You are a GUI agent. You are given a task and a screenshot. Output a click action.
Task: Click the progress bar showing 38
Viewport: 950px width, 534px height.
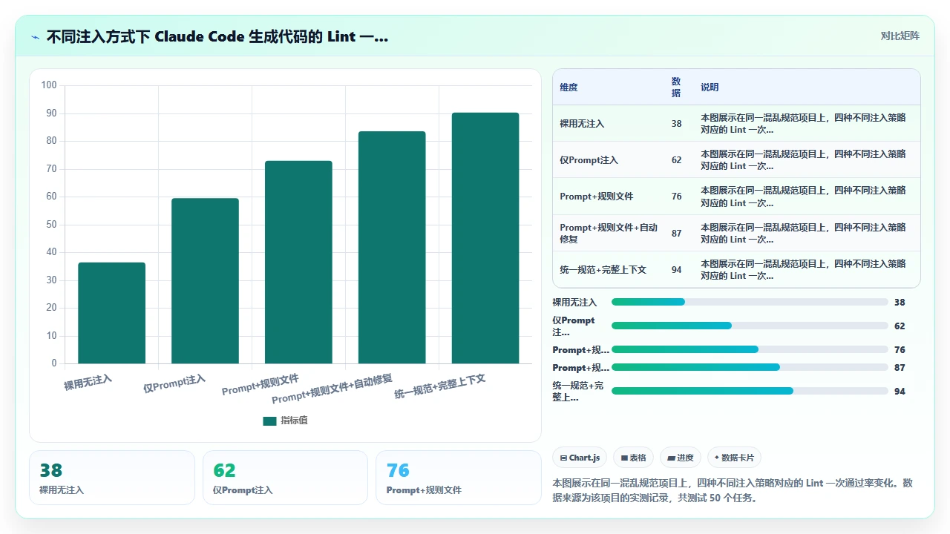tap(750, 302)
